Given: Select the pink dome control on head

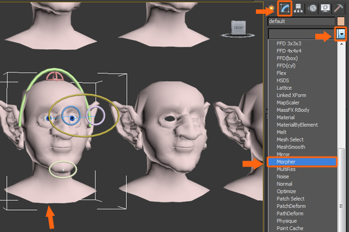Looking at the screenshot, I should pos(55,76).
